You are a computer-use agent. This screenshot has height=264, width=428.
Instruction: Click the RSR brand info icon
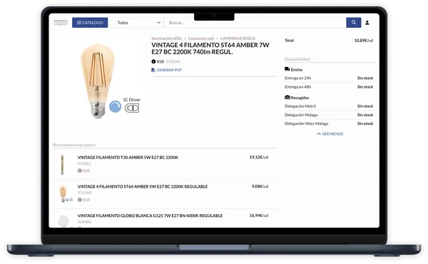[153, 61]
